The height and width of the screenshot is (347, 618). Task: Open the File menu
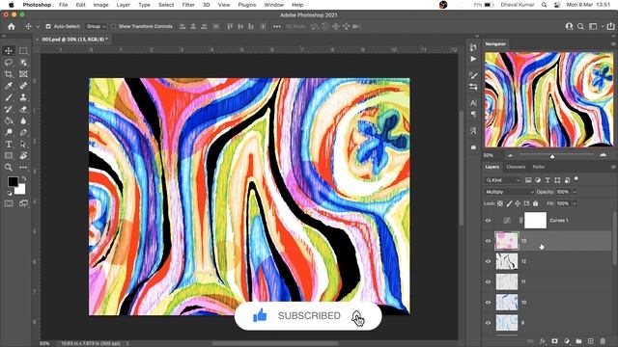63,5
